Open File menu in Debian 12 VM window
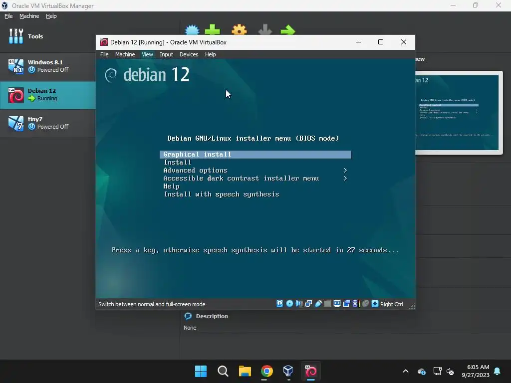 tap(104, 54)
